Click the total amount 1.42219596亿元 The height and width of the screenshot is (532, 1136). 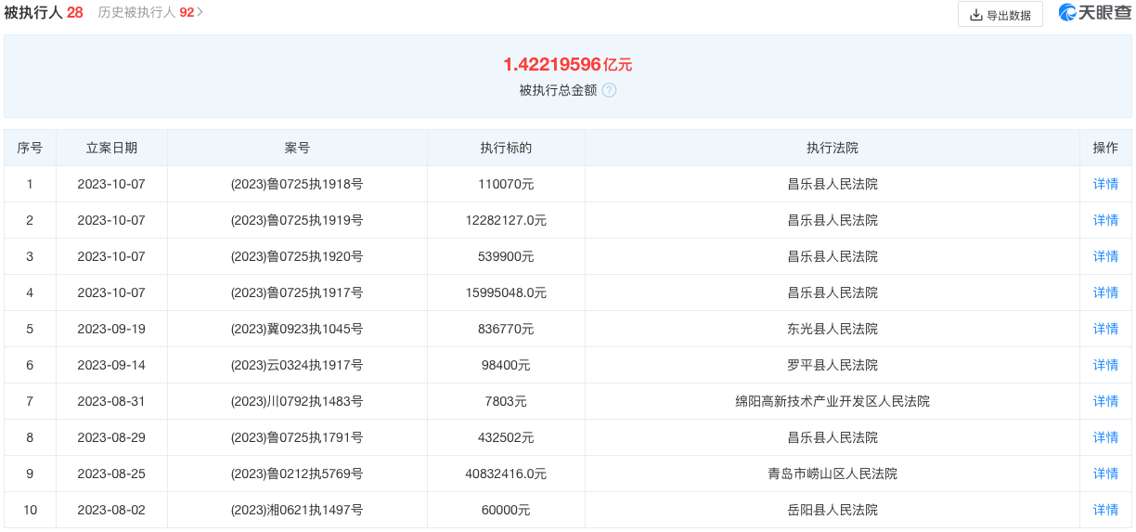(567, 64)
